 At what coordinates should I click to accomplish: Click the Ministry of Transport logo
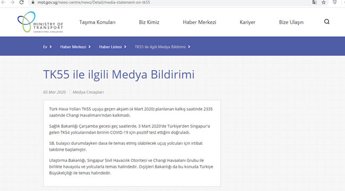click(40, 22)
